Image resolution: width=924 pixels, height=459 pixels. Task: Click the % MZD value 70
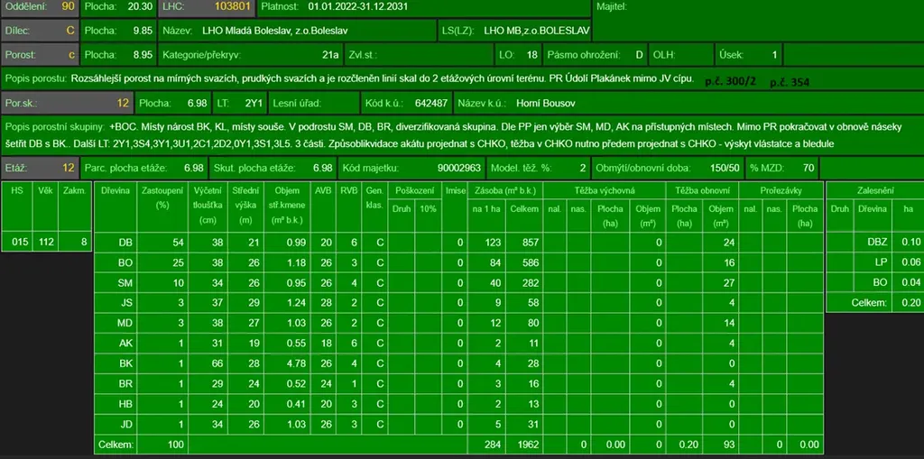pos(808,168)
